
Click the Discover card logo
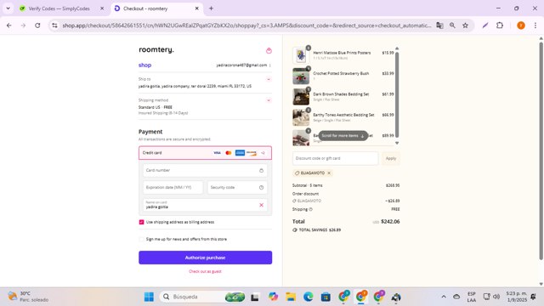tap(252, 153)
